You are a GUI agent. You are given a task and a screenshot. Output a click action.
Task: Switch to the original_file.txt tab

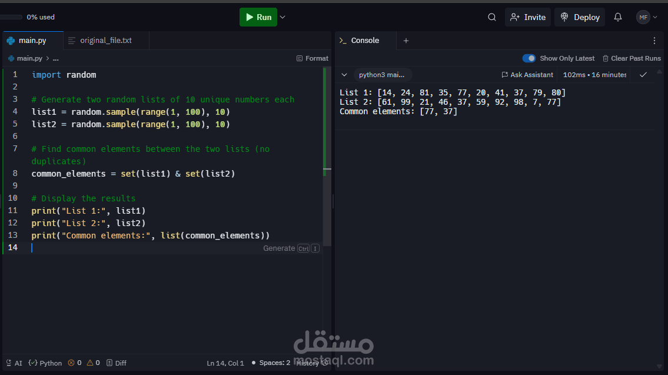click(x=106, y=41)
